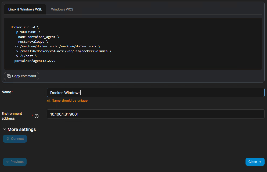Click the help icon beside Environment address

coord(37,116)
